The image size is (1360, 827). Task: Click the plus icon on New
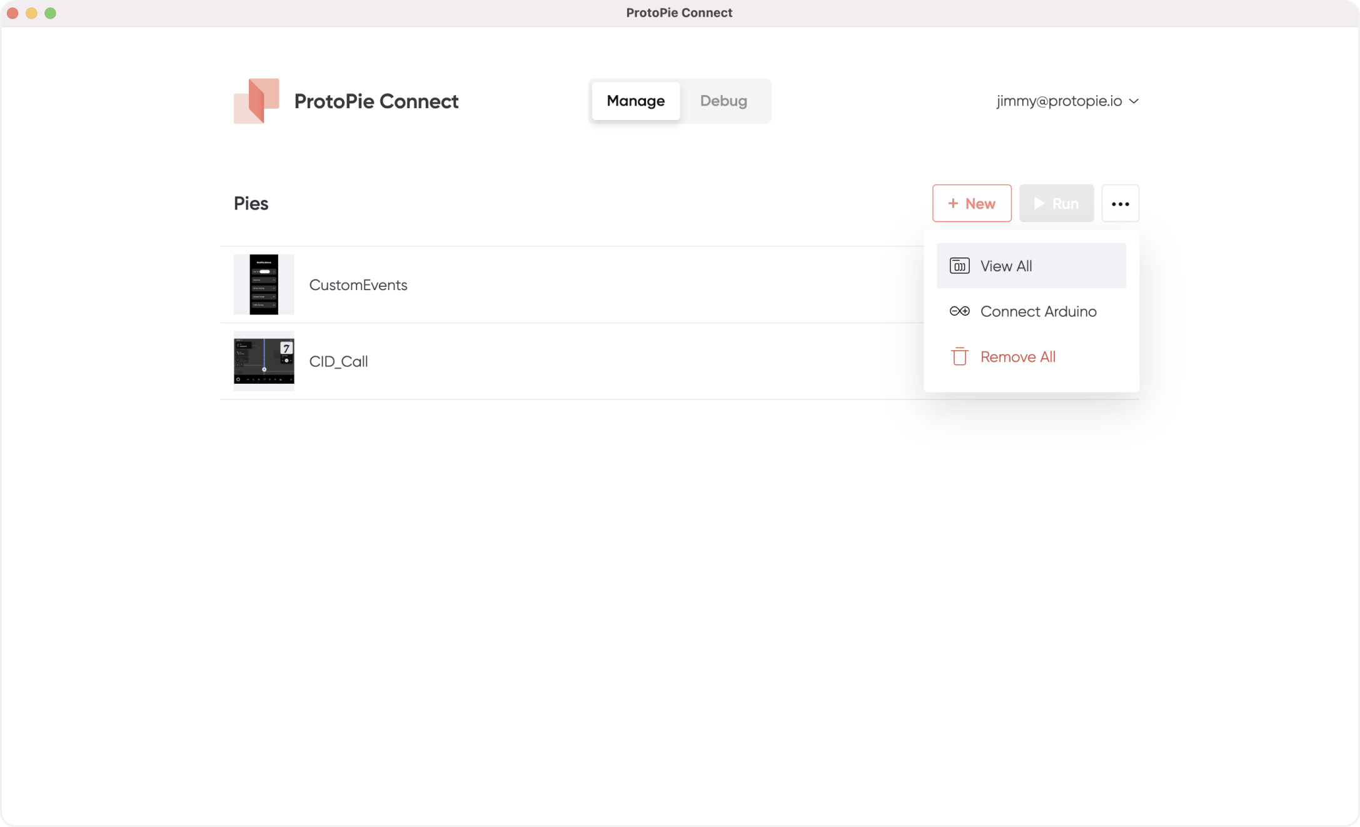tap(953, 204)
